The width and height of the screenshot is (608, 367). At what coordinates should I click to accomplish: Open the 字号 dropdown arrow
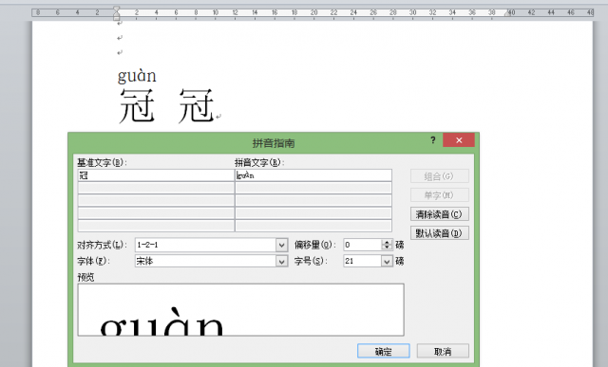(387, 262)
